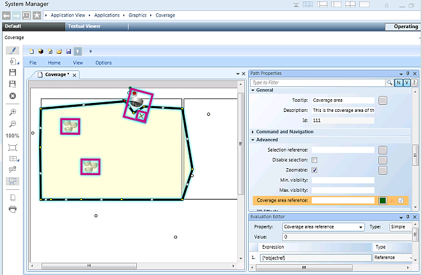Enable the Disable selection checkbox
Viewport: 422px width, 275px height.
[x=315, y=160]
